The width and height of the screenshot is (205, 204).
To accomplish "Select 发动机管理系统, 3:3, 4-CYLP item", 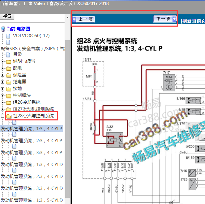I will pos(31,152).
